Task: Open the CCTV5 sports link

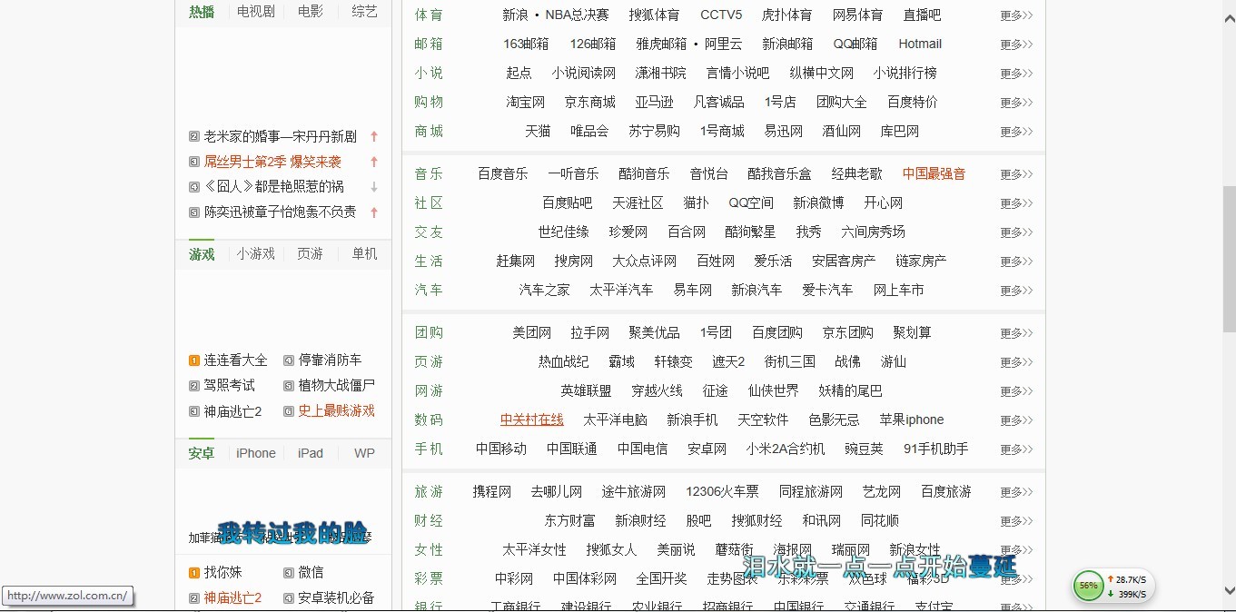Action: pos(721,15)
